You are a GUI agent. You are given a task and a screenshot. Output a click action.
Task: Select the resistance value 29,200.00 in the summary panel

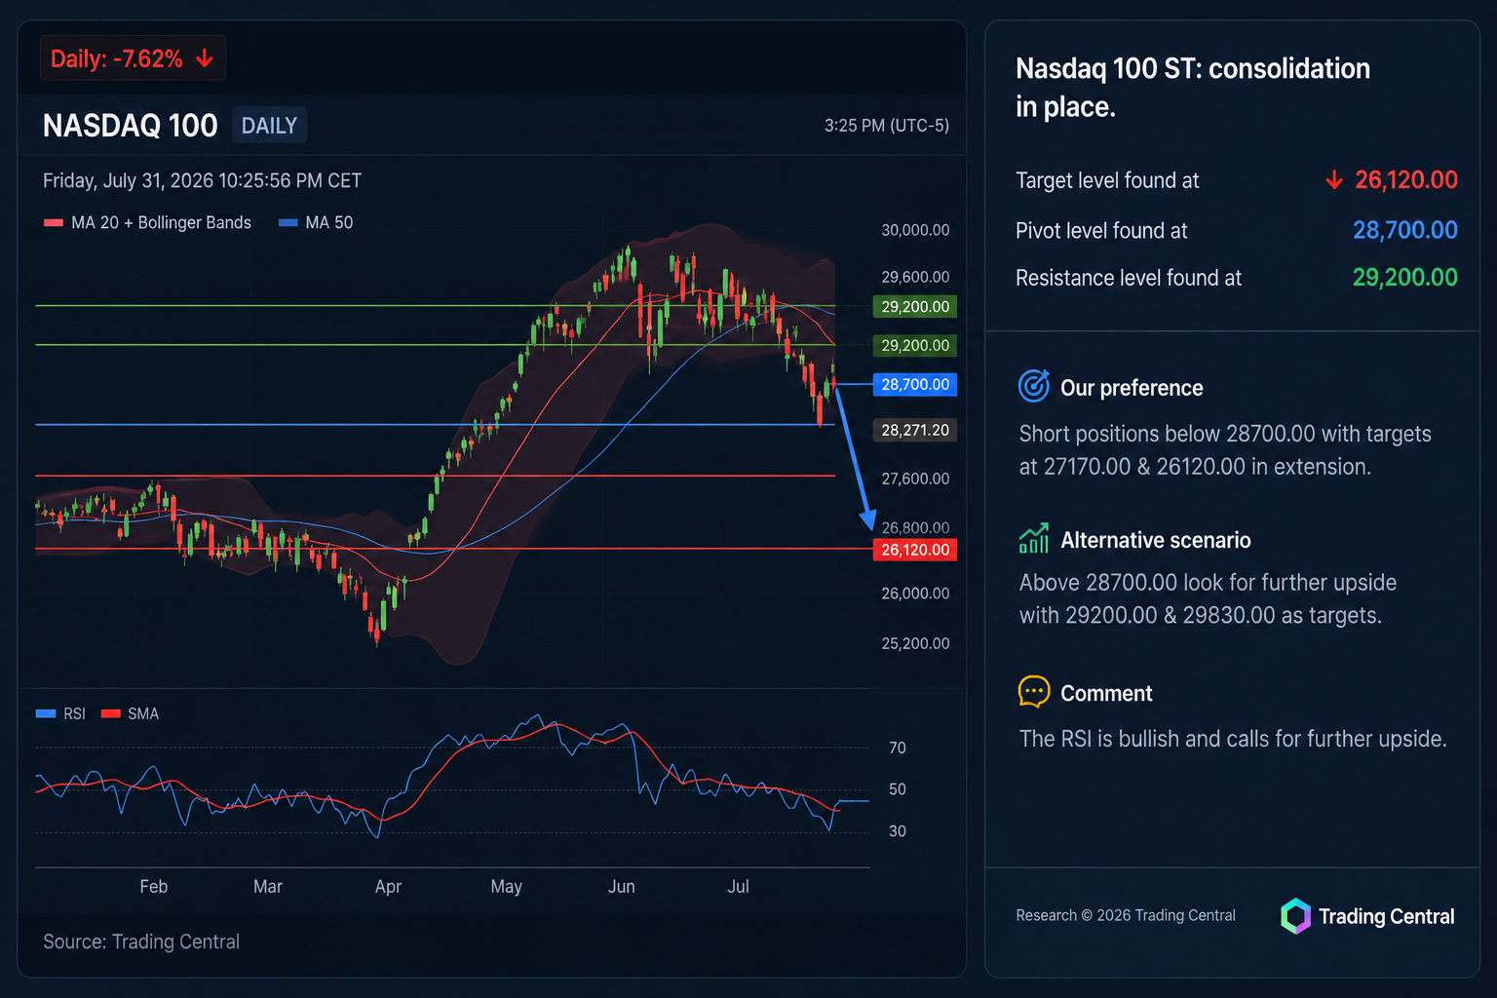1405,278
